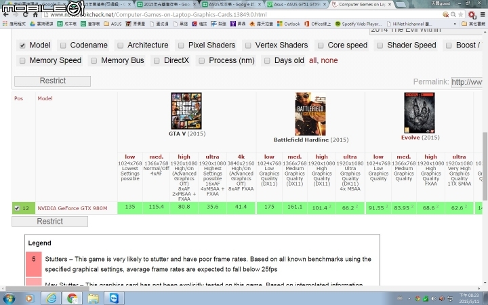488x305 pixels.
Task: Click the GTA V low value 135
Action: point(130,207)
